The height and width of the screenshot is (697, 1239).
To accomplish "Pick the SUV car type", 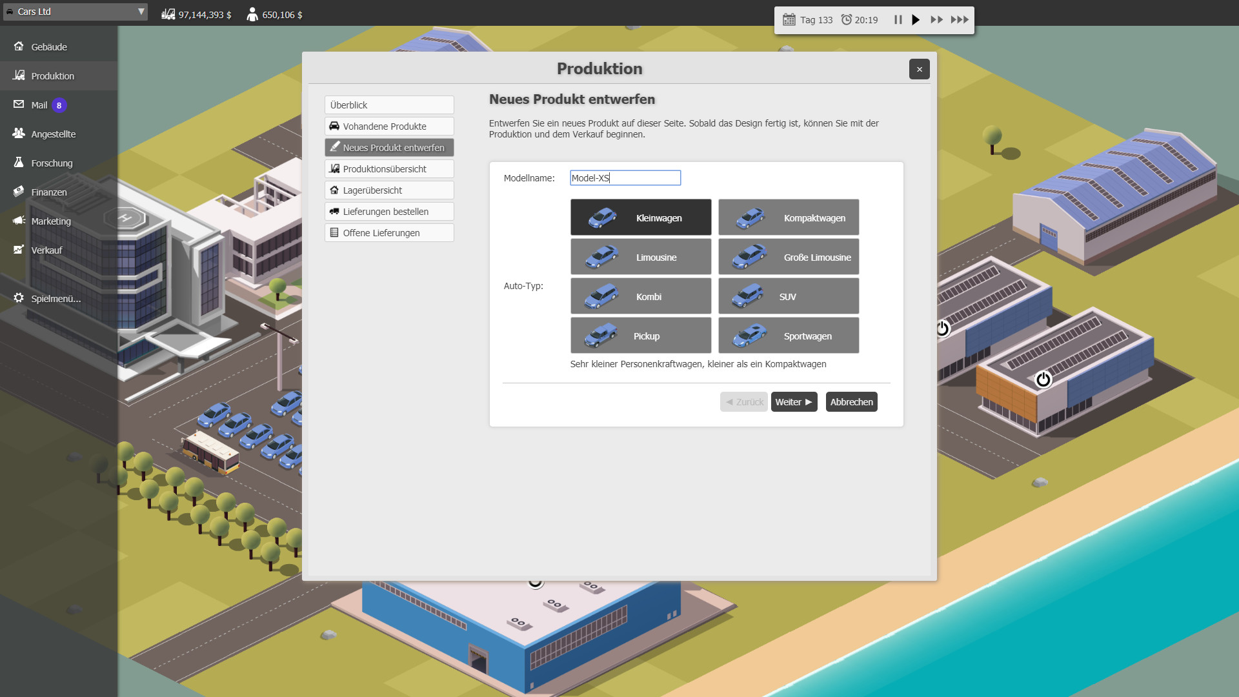I will [x=788, y=296].
